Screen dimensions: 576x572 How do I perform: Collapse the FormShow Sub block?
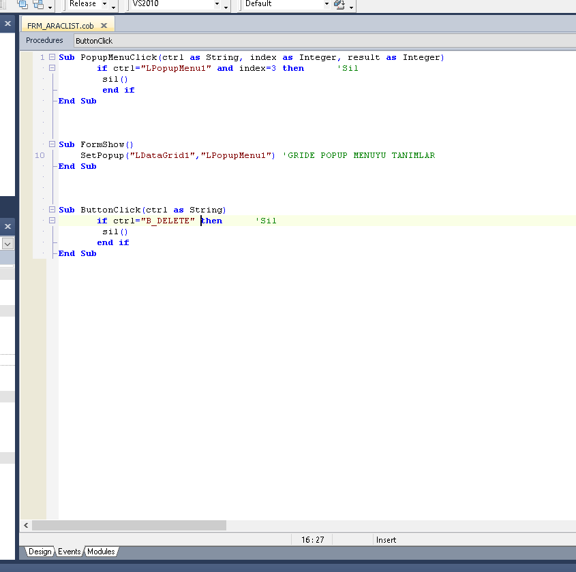coord(52,144)
